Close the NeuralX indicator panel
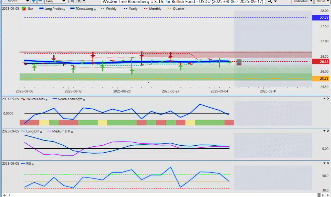 pos(328,99)
